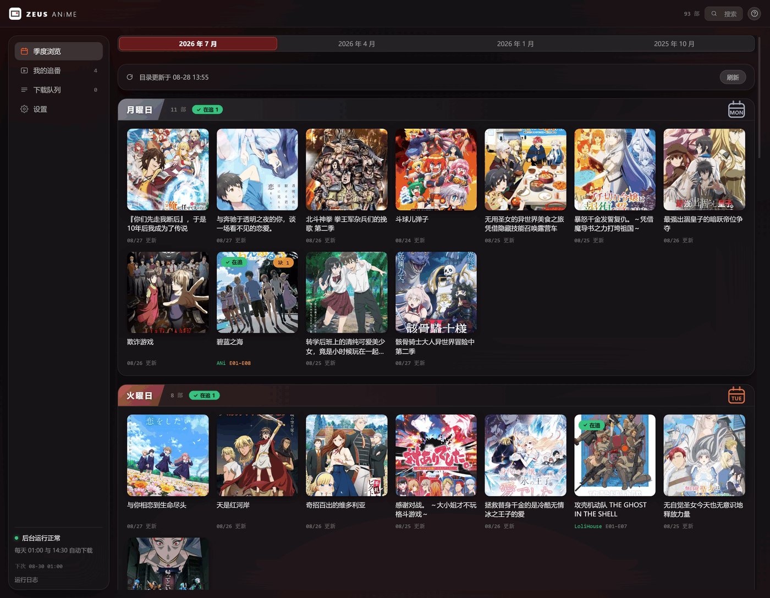Click the 93 部 count text
Screen dimensions: 770x598
[691, 14]
